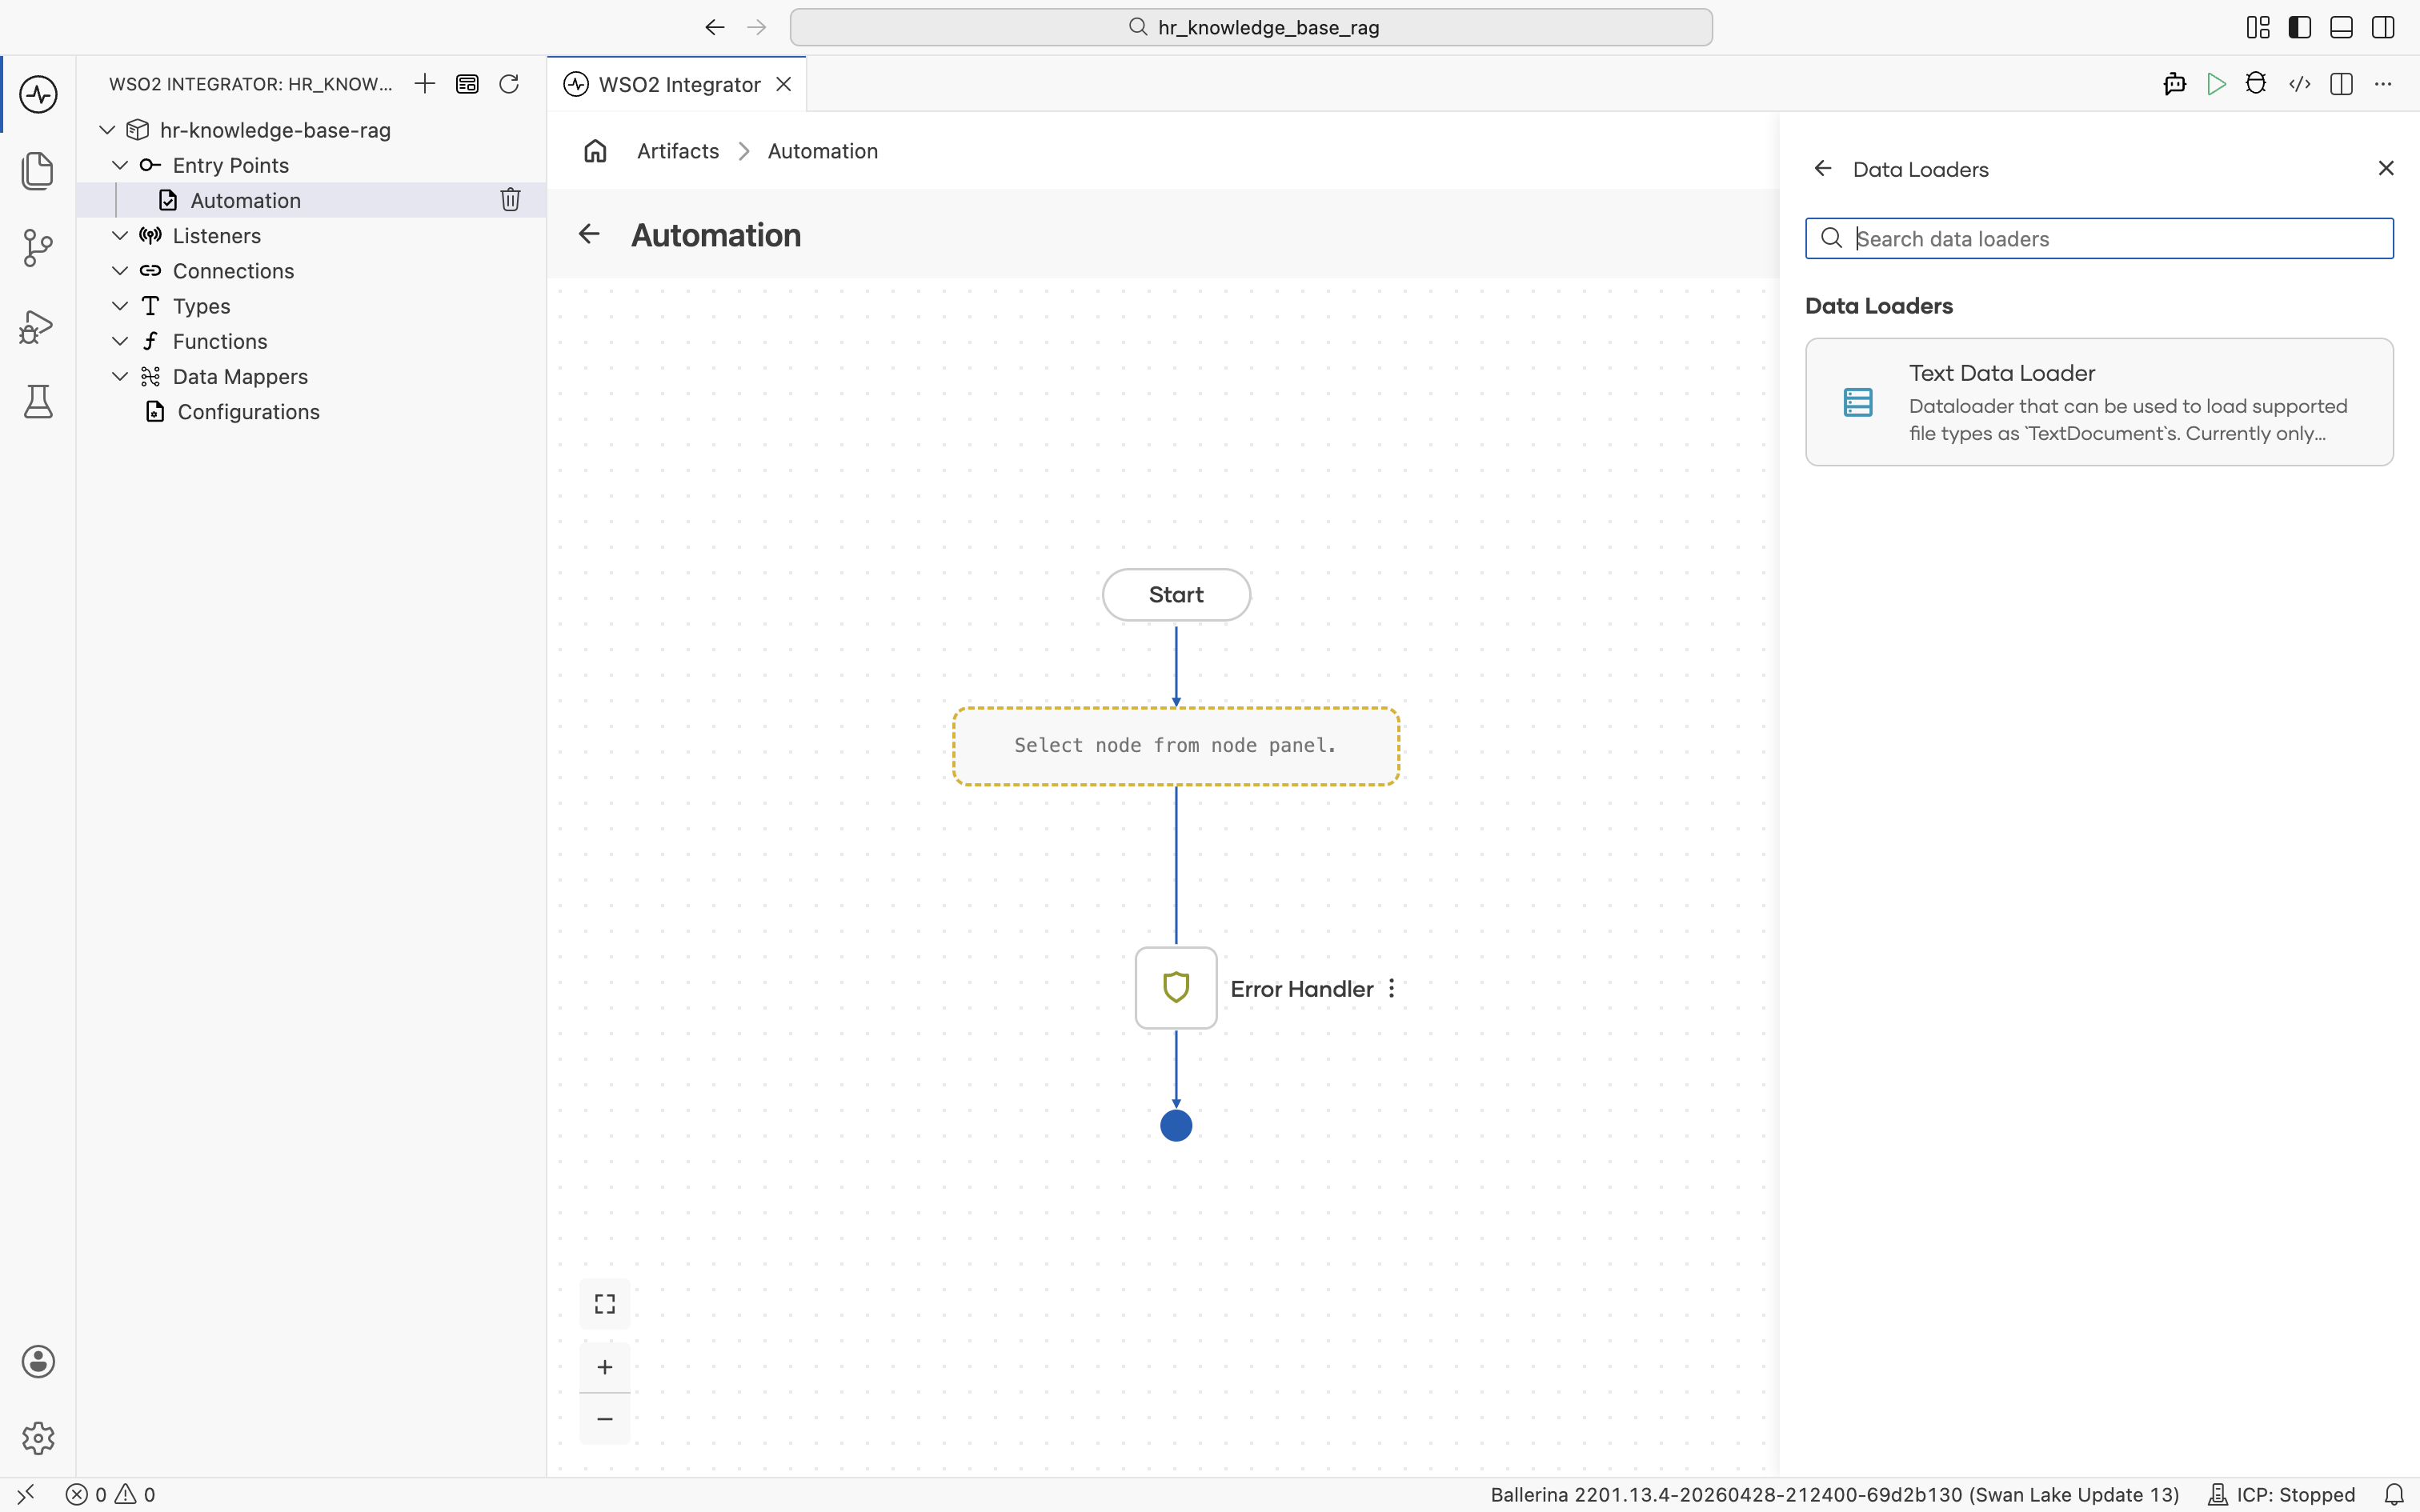Click the Error Handler shield node

tap(1176, 988)
